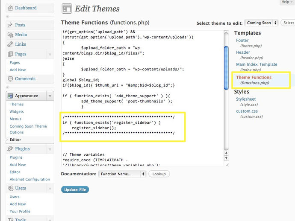Click the Users icon in sidebar
The height and width of the screenshot is (221, 295).
coord(10,188)
